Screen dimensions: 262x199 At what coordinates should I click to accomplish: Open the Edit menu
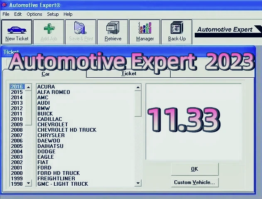[x=18, y=14]
